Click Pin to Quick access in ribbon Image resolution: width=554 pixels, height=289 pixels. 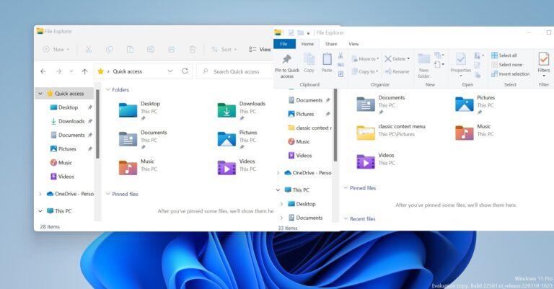(x=286, y=66)
